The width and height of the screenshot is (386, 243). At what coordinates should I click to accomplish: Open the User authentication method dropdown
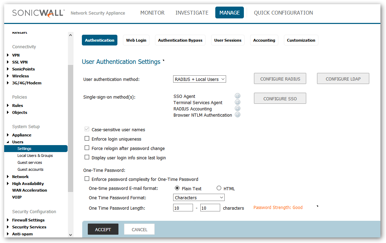199,79
